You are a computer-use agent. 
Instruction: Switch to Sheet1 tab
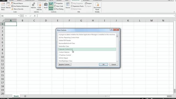(16, 96)
